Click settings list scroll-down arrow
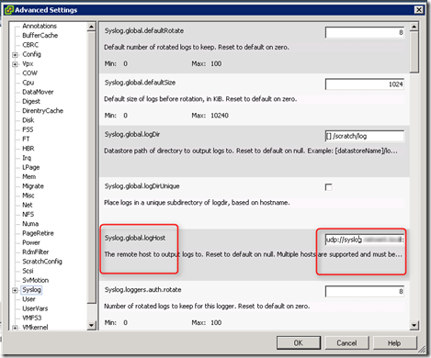This screenshot has height=358, width=431. 414,325
